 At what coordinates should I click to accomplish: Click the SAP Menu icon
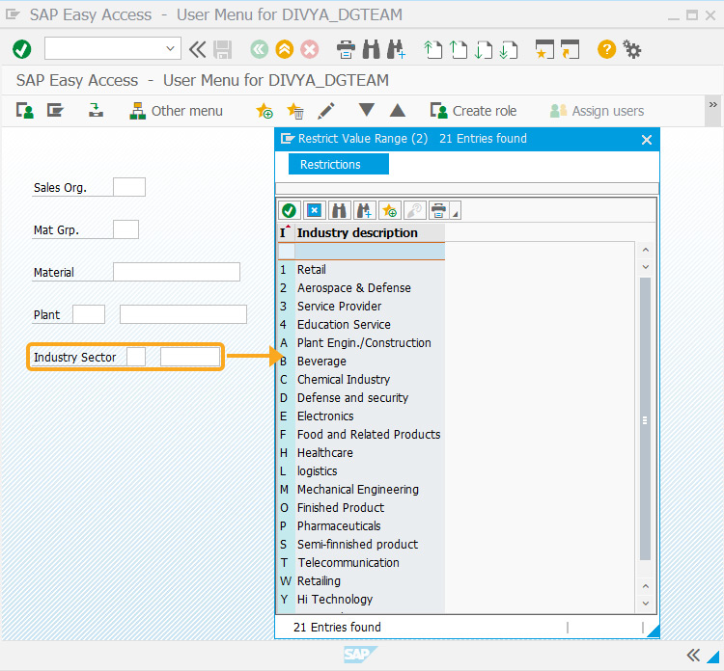[55, 111]
